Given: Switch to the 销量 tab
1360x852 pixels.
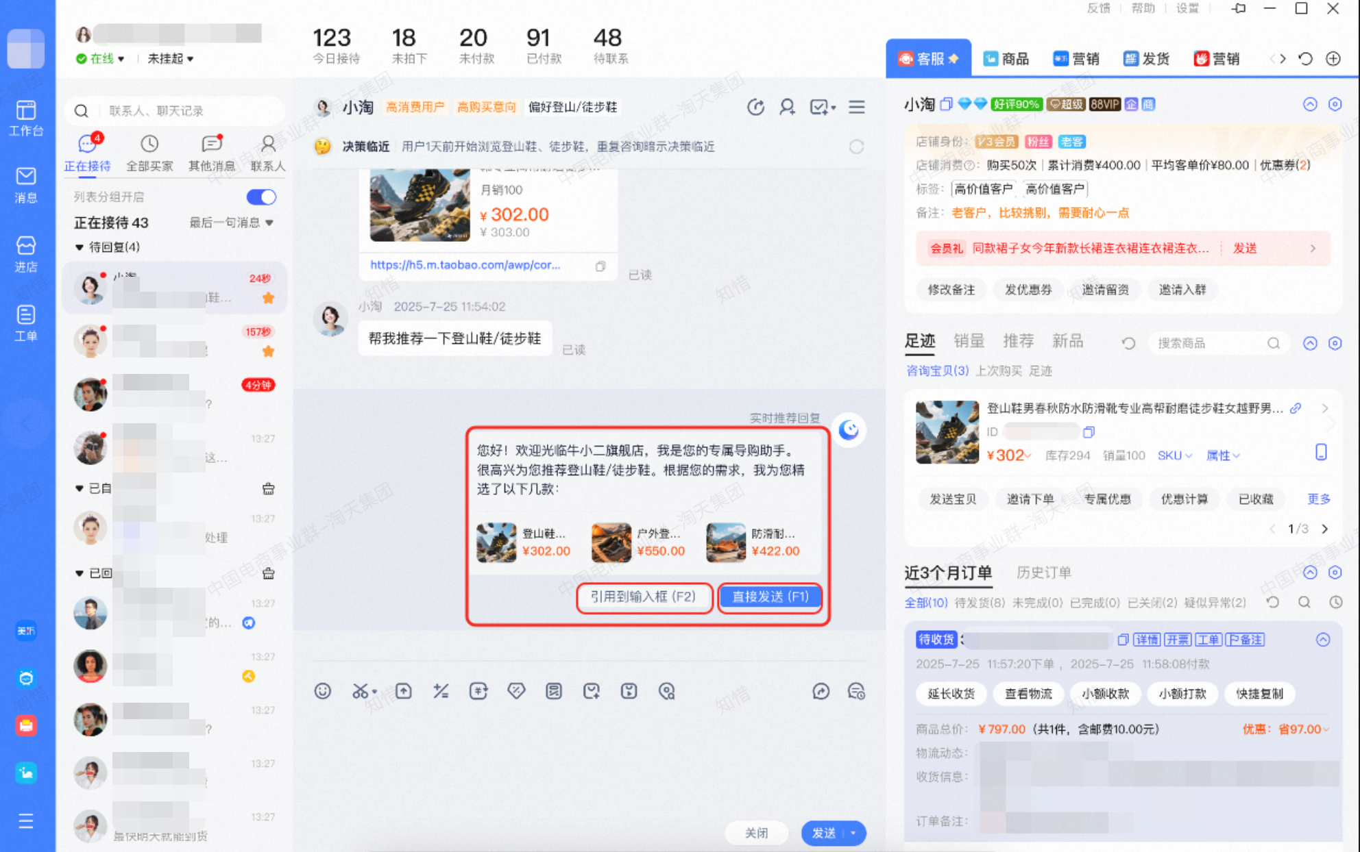Looking at the screenshot, I should point(969,341).
